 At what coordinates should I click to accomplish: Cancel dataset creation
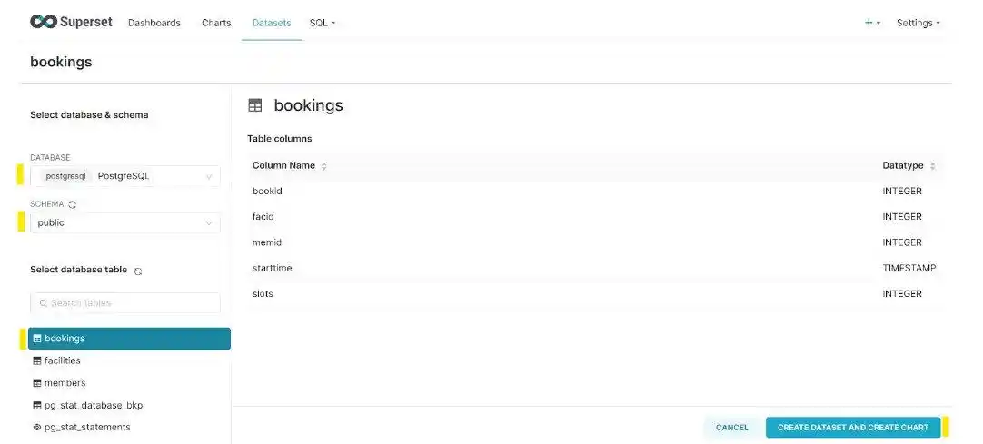(731, 427)
